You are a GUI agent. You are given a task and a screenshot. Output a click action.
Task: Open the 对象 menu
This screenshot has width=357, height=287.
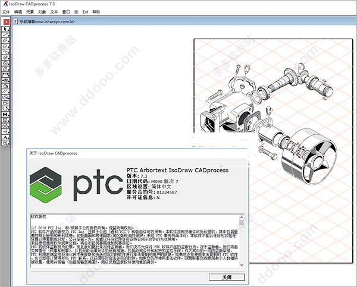(x=42, y=12)
